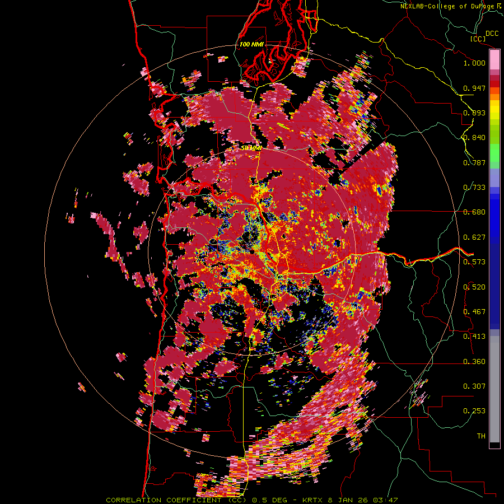Click the [CC] units label above color bar
504x504 pixels.
tap(478, 39)
